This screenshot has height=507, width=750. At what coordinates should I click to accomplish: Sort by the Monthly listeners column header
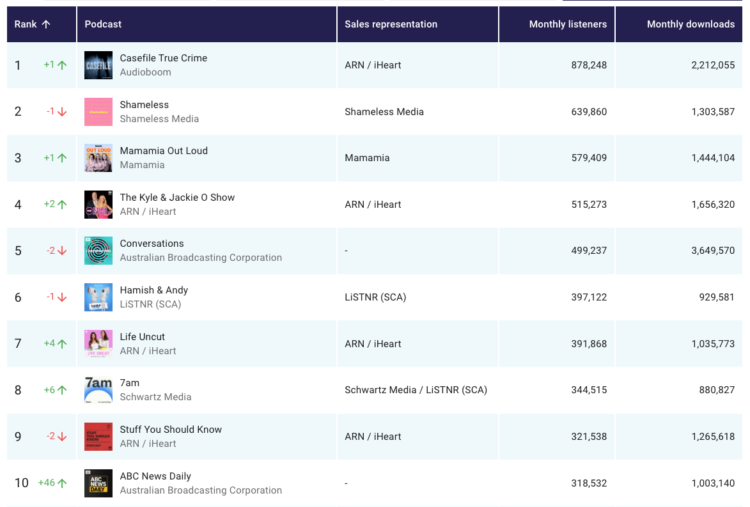pyautogui.click(x=557, y=24)
